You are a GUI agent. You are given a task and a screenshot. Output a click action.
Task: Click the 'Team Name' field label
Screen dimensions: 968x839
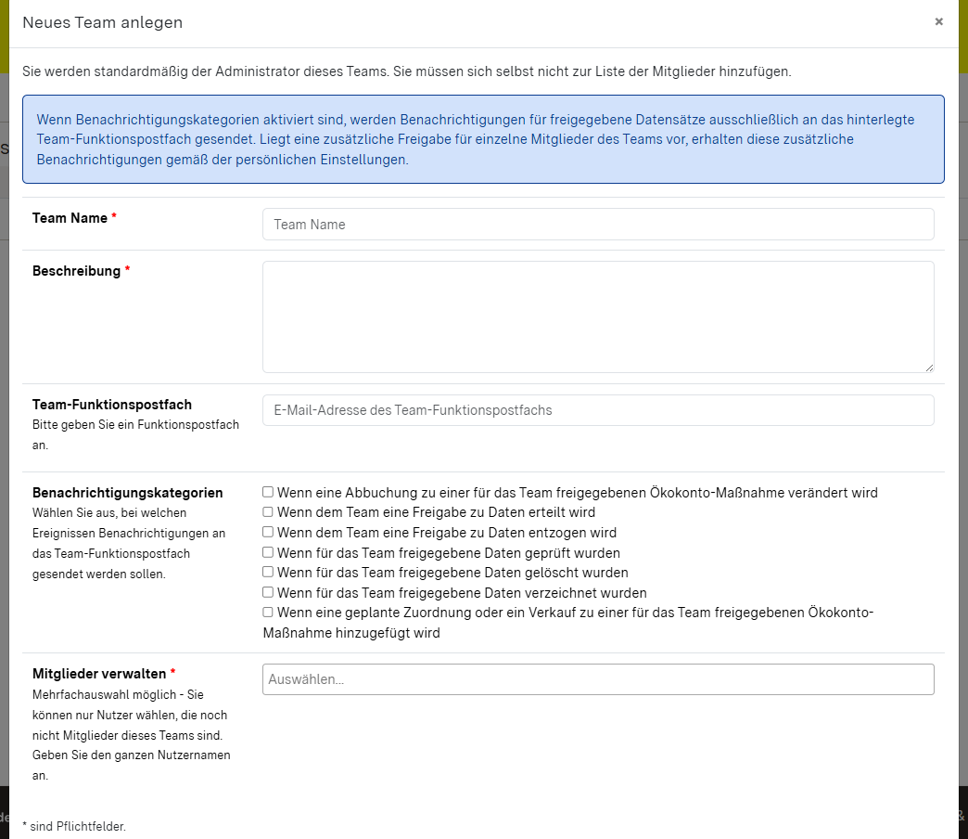point(70,218)
